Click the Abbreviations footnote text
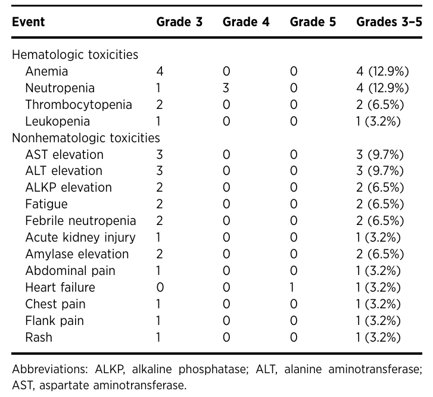 217,377
